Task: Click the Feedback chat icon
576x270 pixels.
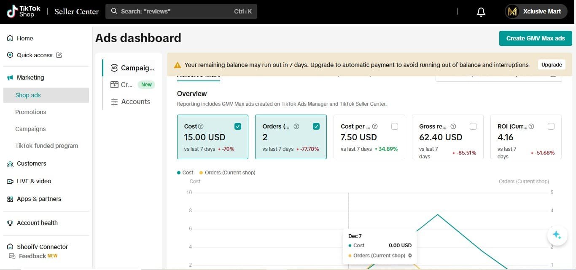Action: pyautogui.click(x=12, y=256)
